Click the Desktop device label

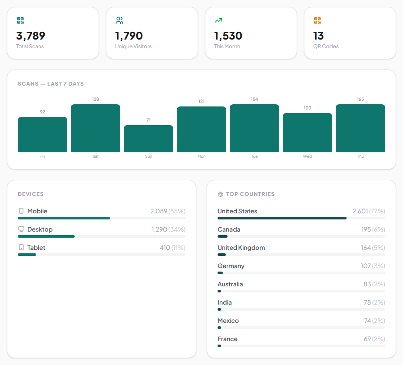40,229
